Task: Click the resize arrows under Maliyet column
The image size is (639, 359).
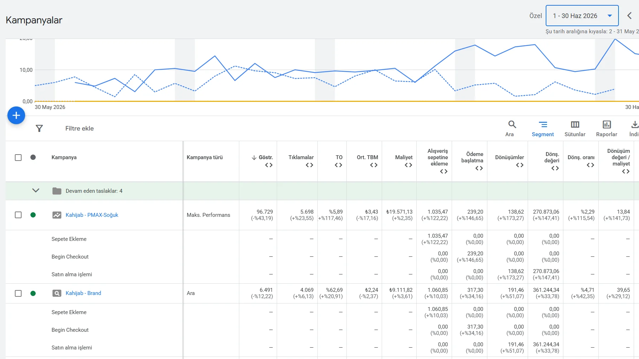Action: click(x=409, y=165)
